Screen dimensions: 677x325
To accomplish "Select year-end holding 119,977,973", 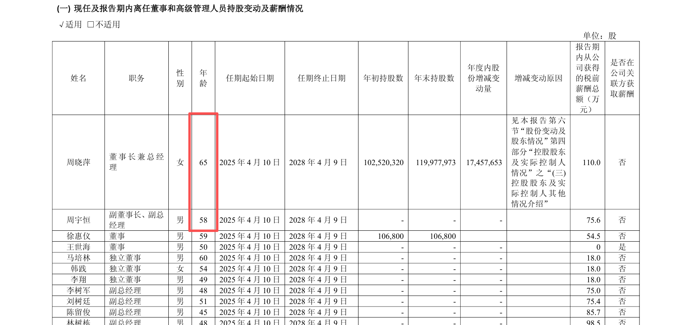I will [x=436, y=162].
